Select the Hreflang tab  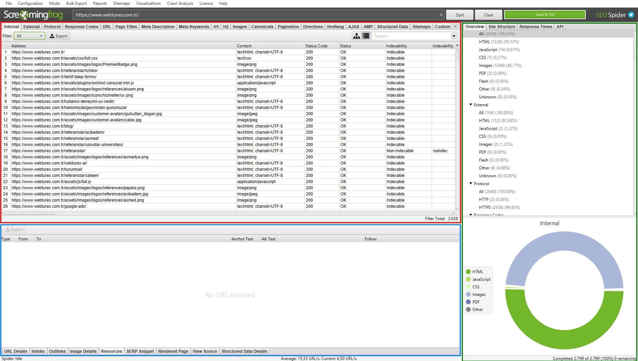(x=335, y=26)
